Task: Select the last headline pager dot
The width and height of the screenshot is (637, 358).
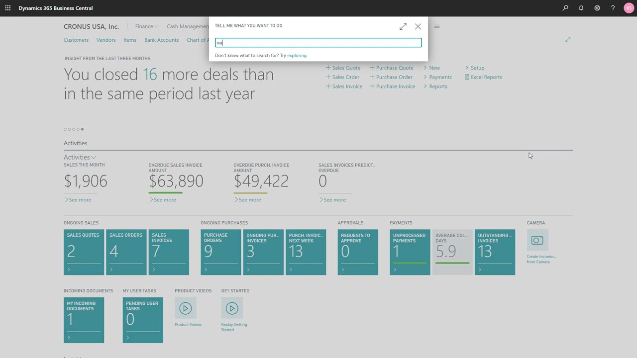Action: tap(82, 129)
